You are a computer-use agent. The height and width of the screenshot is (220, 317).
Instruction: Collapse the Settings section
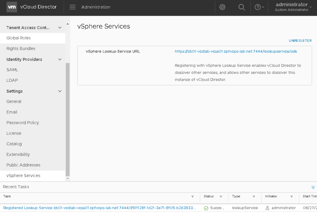(60, 91)
